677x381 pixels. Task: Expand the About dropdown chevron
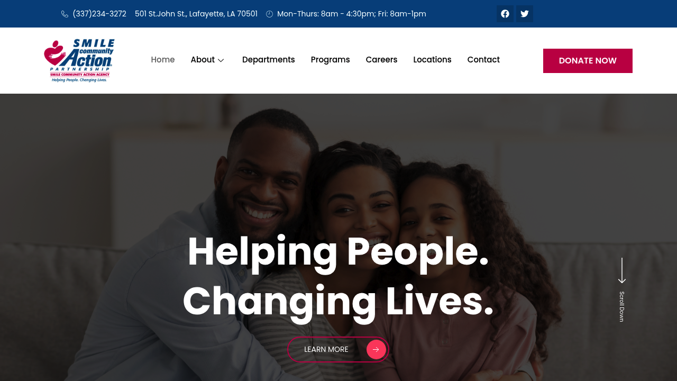[221, 60]
